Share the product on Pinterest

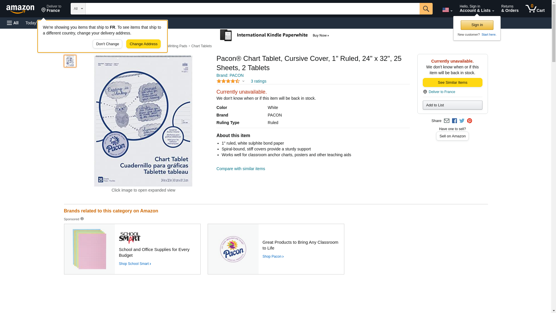pos(469,121)
